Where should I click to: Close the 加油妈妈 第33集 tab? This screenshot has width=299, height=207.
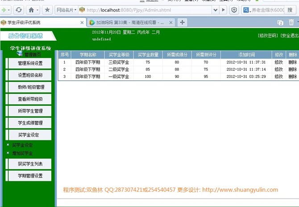coord(171,22)
